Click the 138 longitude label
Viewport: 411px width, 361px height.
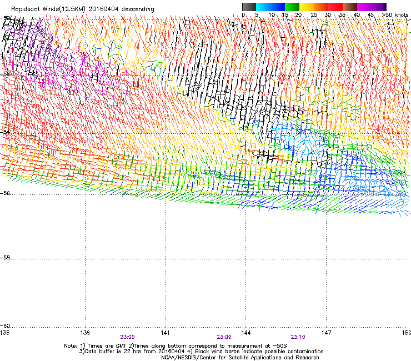point(85,333)
